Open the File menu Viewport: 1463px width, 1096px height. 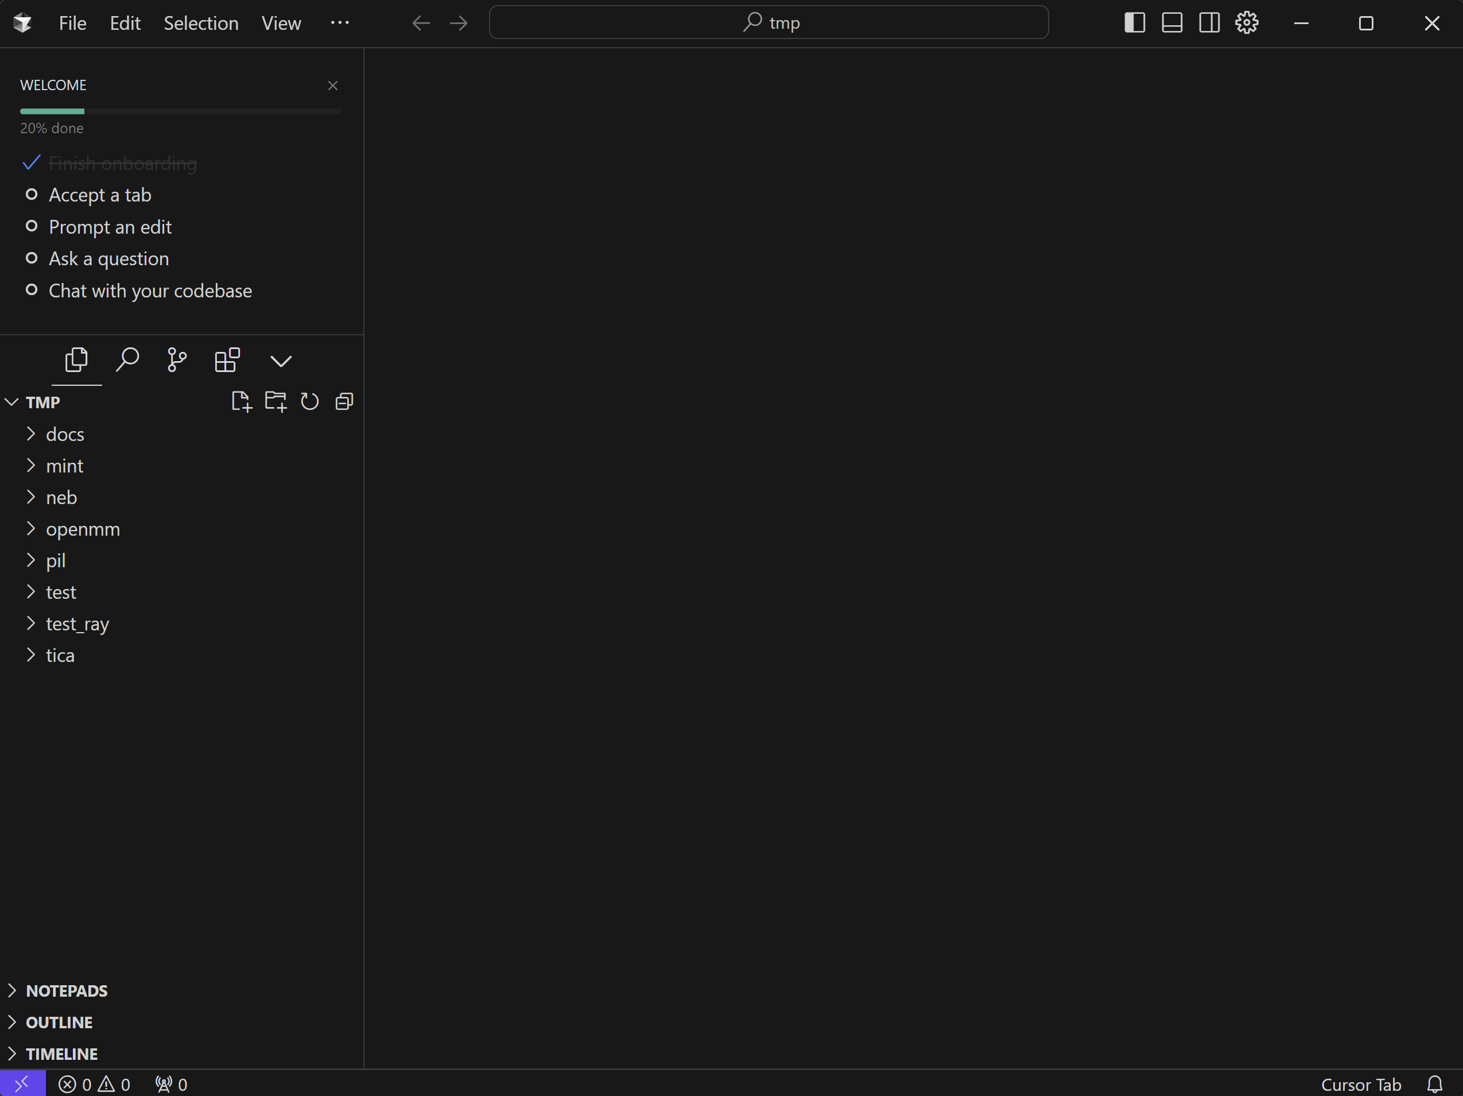(72, 23)
